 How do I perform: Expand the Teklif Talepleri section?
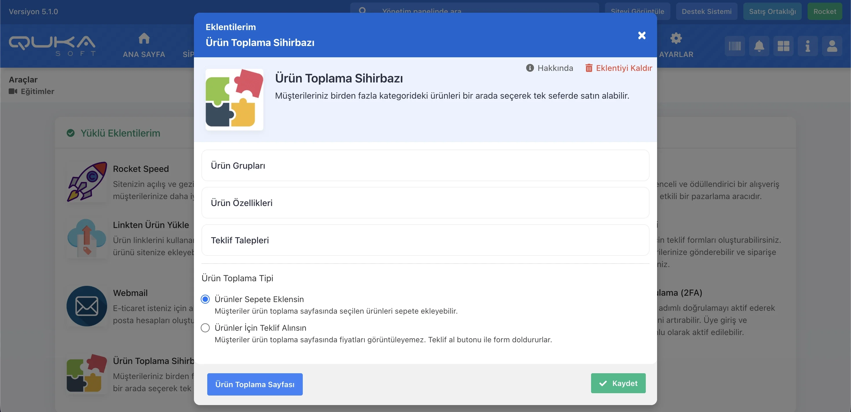pyautogui.click(x=425, y=240)
